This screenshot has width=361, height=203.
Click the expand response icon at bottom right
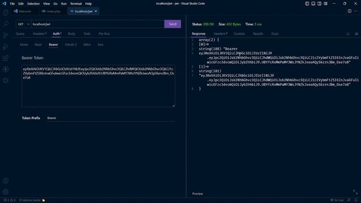(355, 192)
